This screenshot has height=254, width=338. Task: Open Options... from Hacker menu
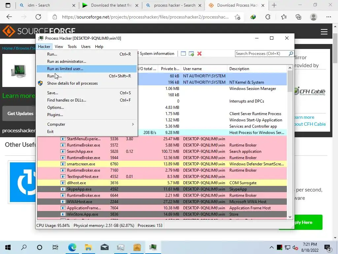click(x=87, y=107)
